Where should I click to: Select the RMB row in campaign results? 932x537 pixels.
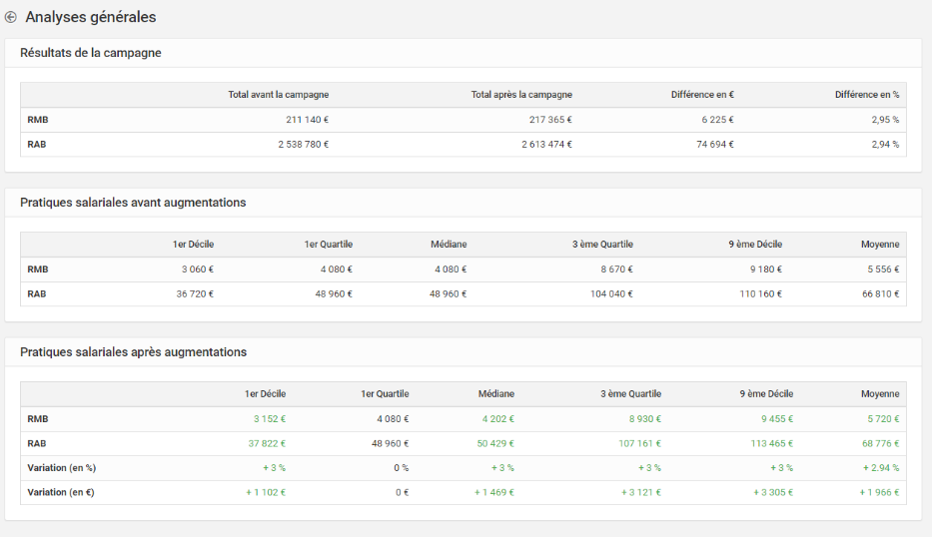(464, 120)
